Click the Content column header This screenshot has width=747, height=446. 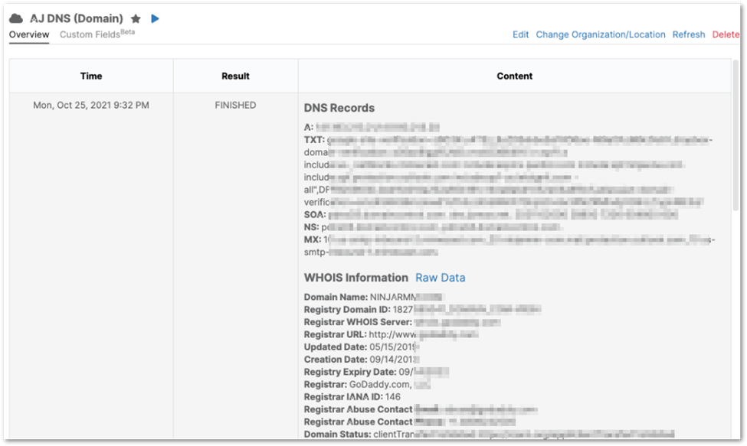click(x=514, y=76)
